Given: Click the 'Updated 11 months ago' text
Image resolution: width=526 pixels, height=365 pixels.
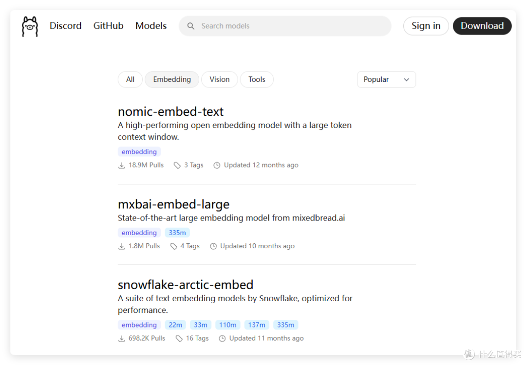Looking at the screenshot, I should [266, 338].
